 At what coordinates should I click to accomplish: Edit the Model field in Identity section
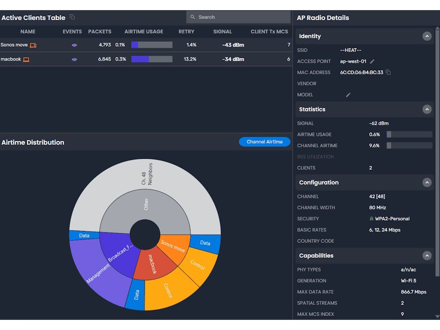coord(348,95)
